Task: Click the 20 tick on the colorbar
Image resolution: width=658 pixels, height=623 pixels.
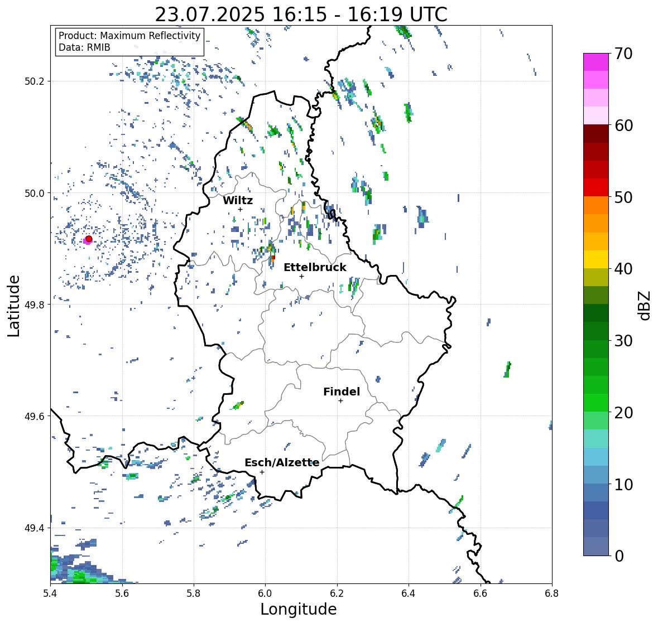Action: point(623,412)
